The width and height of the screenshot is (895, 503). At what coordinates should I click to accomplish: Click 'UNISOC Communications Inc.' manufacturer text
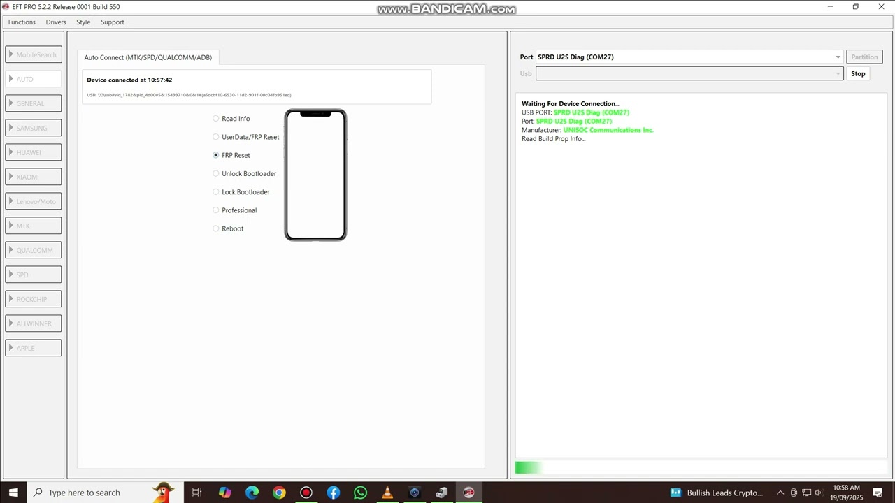[608, 130]
